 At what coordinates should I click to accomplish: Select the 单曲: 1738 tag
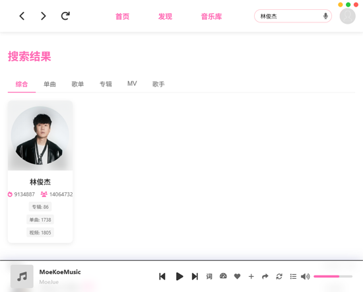pos(40,220)
